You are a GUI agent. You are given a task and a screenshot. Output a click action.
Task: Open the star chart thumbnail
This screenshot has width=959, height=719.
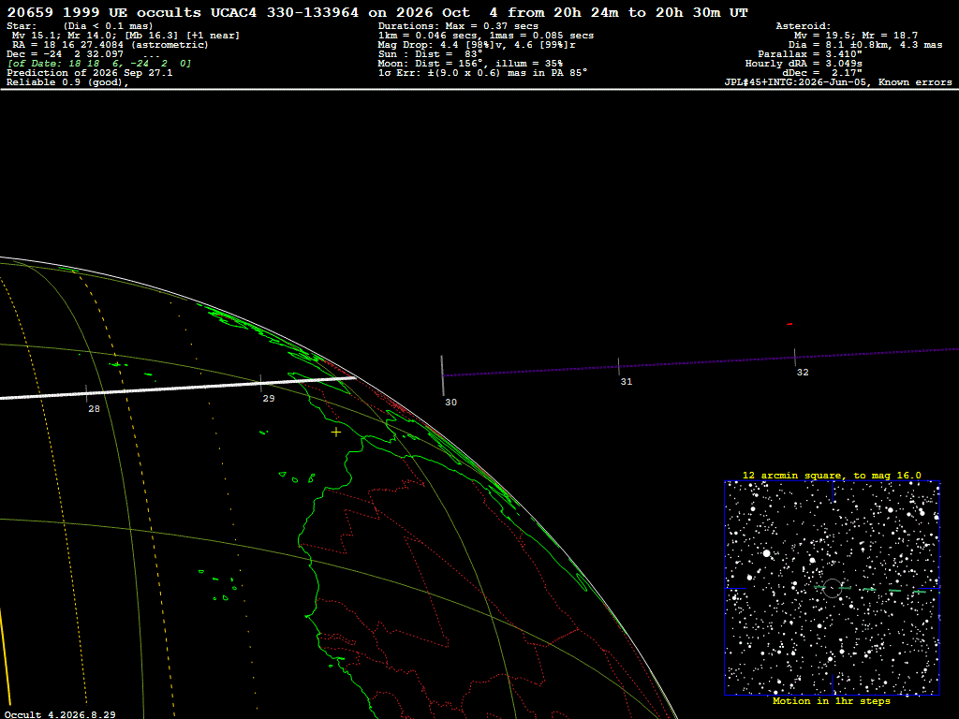(832, 588)
